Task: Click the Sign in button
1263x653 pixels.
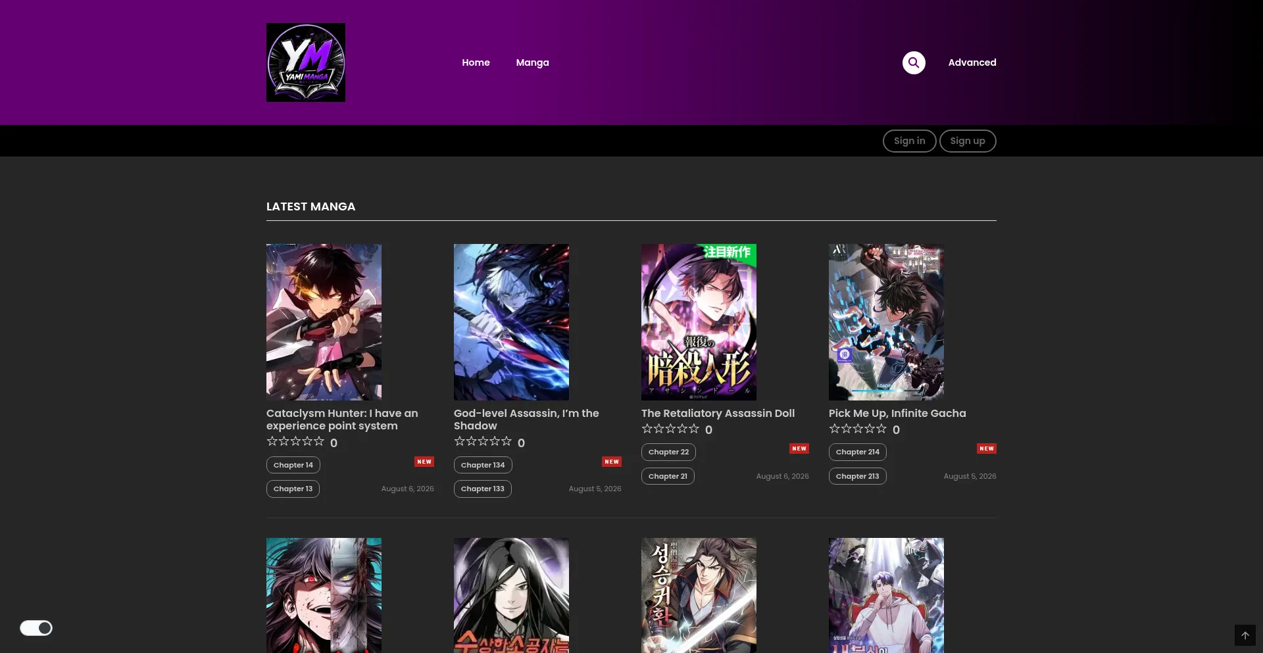Action: (x=909, y=141)
